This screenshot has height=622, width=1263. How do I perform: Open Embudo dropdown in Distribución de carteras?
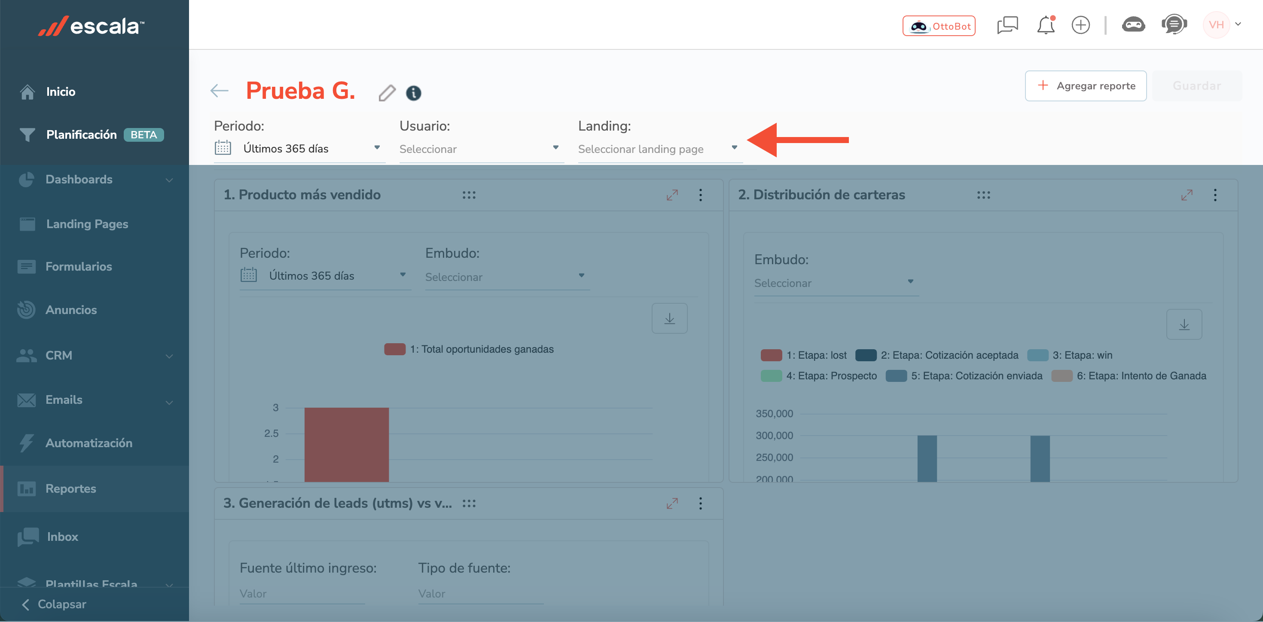(x=836, y=283)
